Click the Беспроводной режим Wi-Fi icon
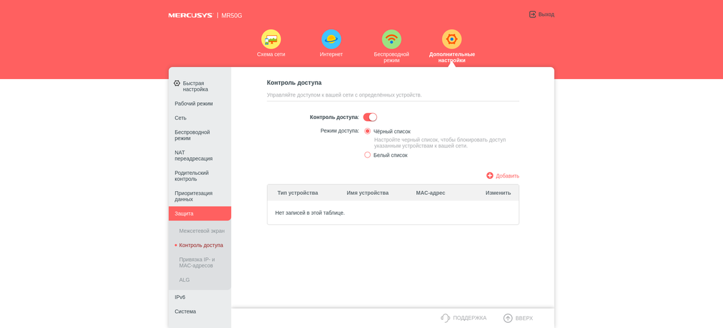The height and width of the screenshot is (328, 723). pos(391,39)
